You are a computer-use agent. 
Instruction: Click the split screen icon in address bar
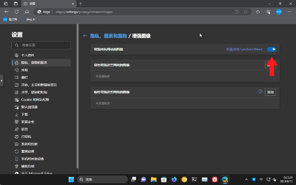pos(236,12)
